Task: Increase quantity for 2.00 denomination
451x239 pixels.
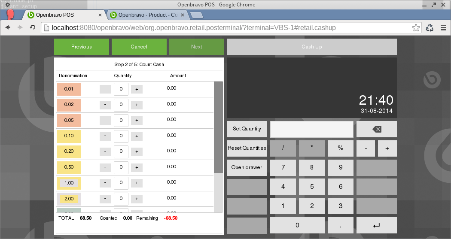Action: (x=137, y=199)
